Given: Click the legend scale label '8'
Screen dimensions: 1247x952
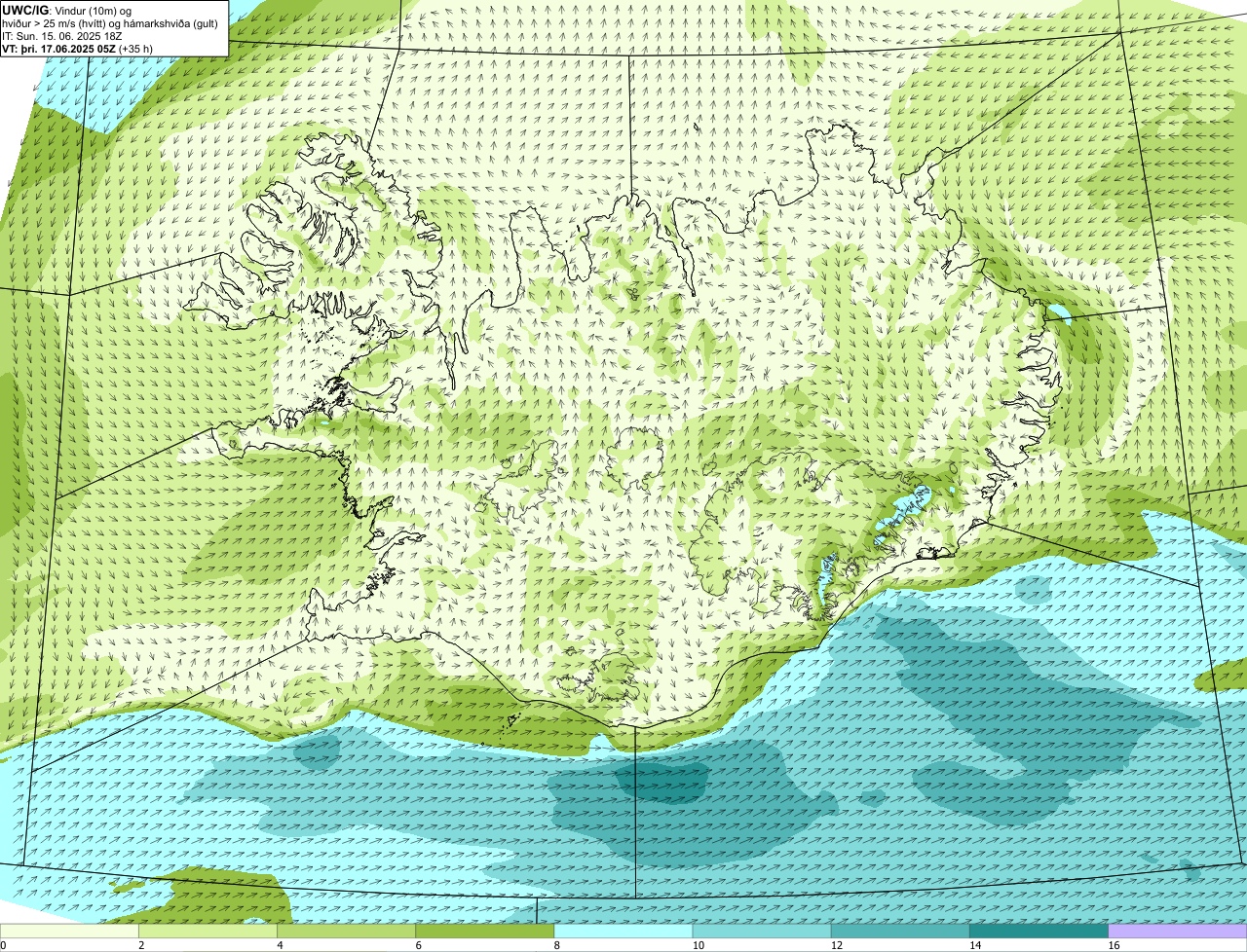Looking at the screenshot, I should click(x=557, y=945).
